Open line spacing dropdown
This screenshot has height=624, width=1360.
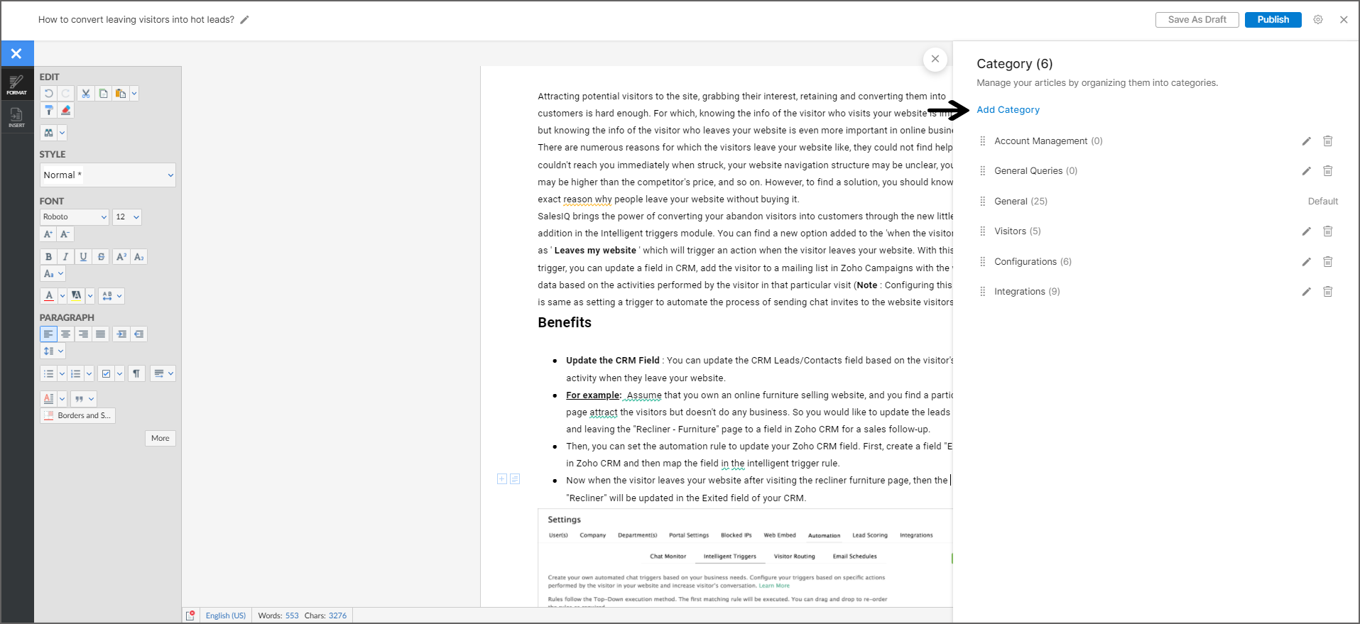(x=53, y=351)
